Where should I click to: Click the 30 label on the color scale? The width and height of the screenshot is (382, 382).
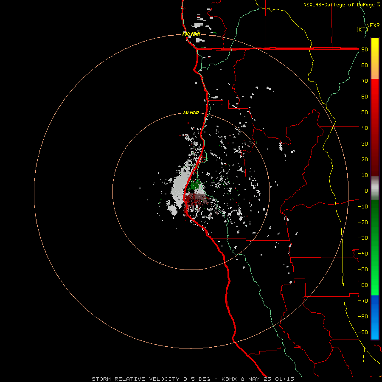click(365, 144)
